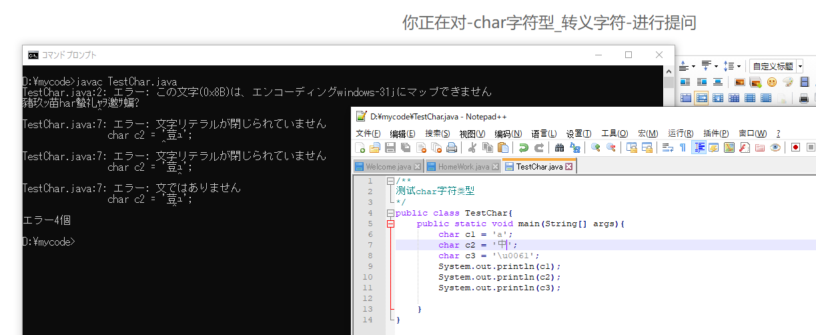The image size is (816, 335).
Task: Click Zoom Out magnifier icon
Action: [611, 147]
